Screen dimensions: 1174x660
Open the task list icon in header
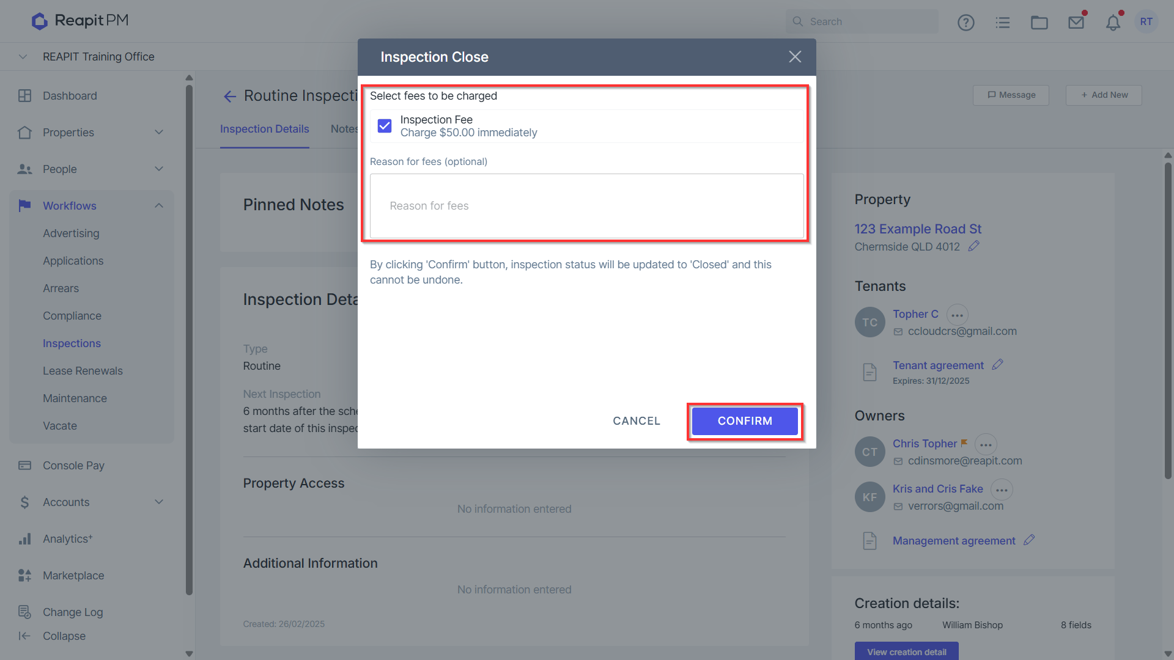point(1003,23)
